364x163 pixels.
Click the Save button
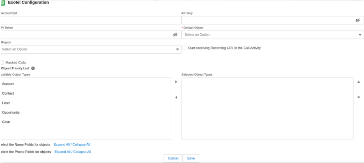point(191,158)
